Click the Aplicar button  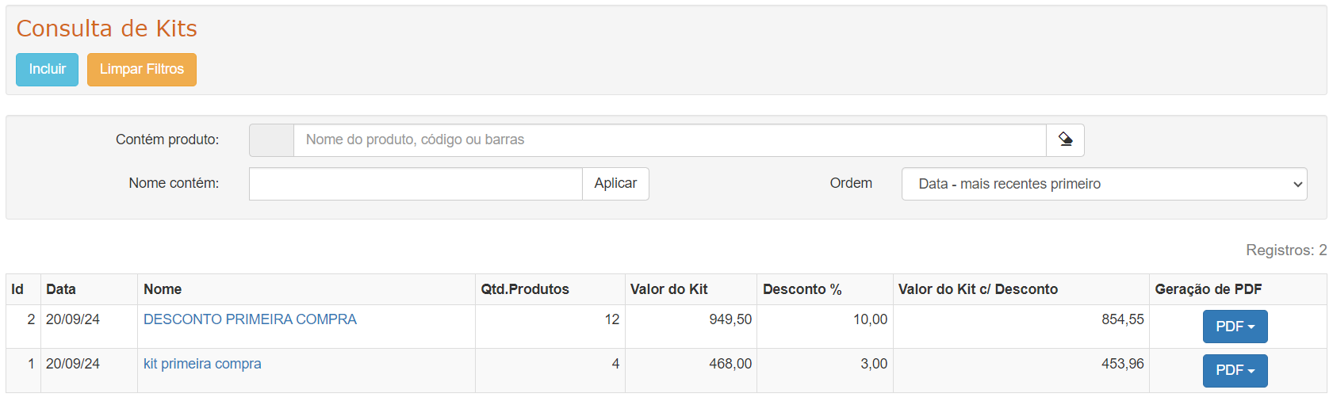615,184
